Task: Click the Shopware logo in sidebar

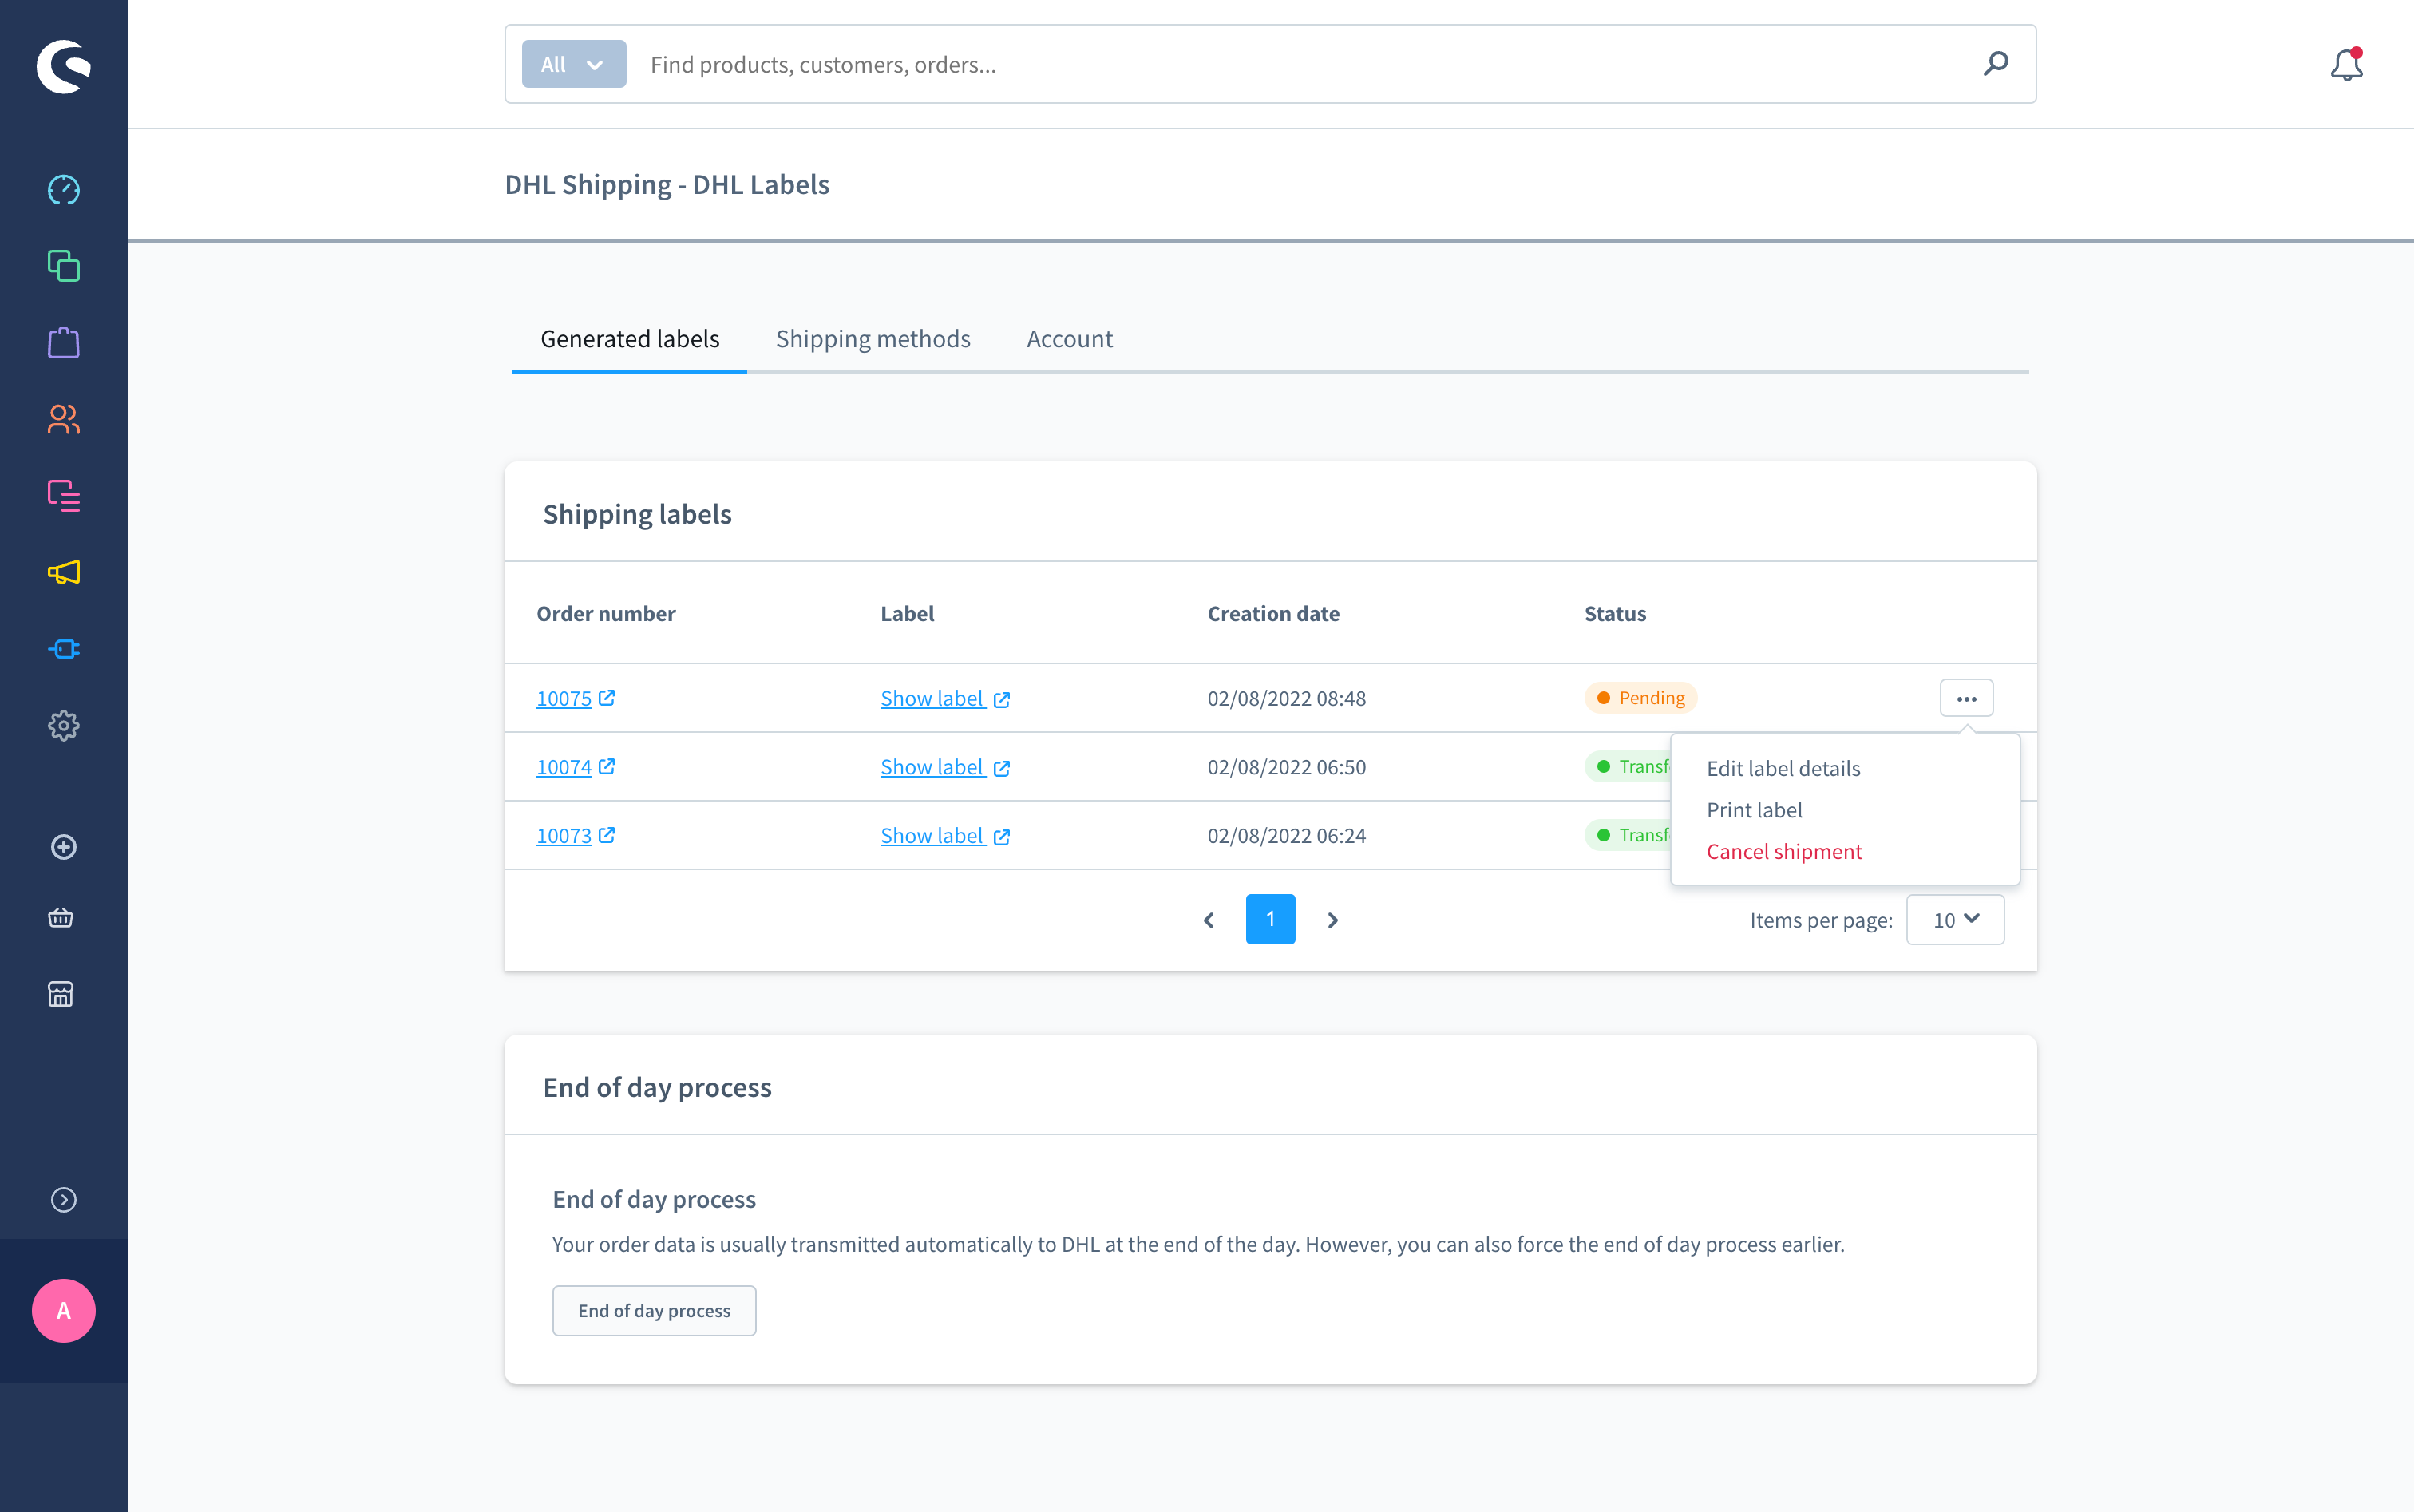Action: point(64,66)
